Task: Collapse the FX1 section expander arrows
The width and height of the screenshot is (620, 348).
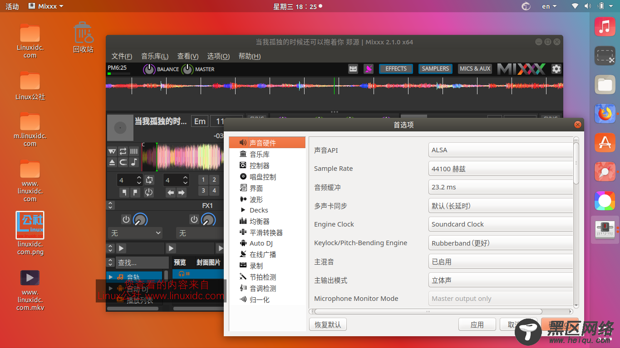Action: point(110,205)
